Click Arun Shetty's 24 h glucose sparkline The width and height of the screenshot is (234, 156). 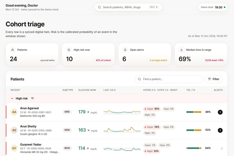coord(122,130)
